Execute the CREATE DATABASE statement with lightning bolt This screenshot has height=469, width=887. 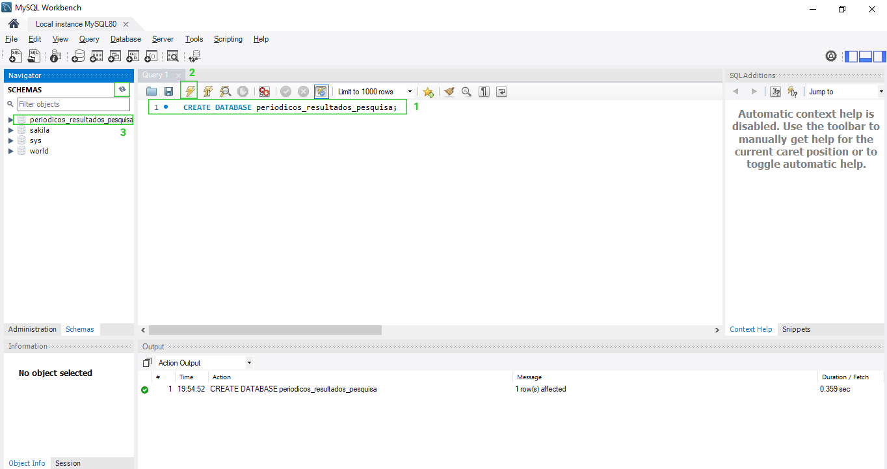pos(189,91)
